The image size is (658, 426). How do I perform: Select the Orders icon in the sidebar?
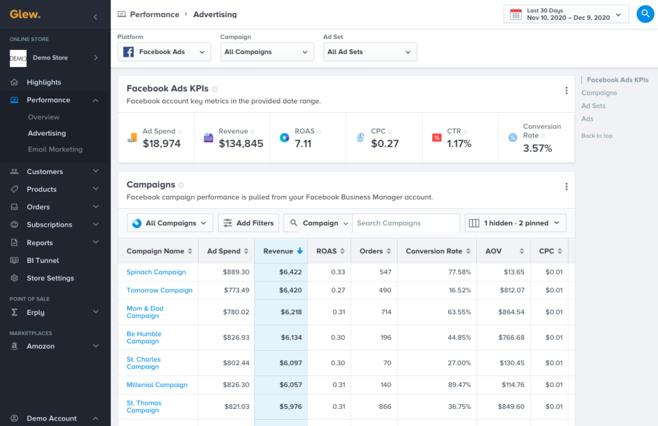coord(14,207)
